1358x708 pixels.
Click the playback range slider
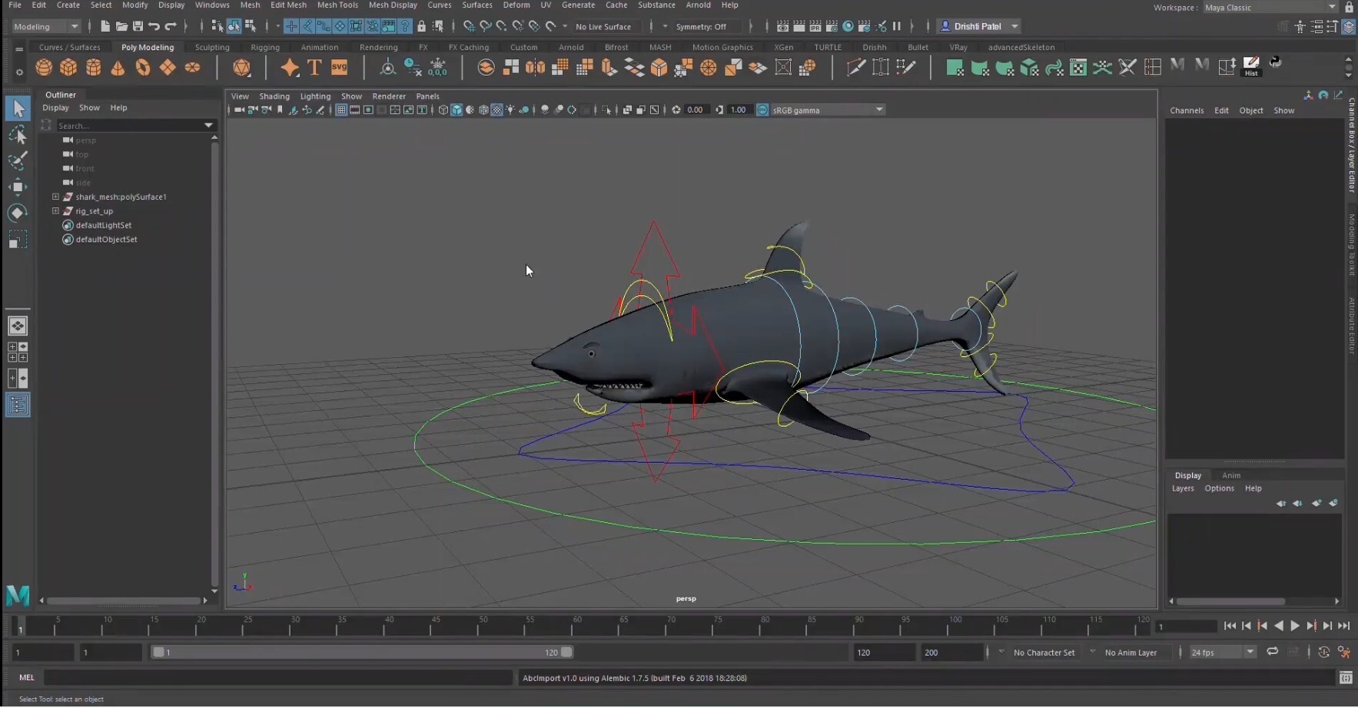click(361, 652)
